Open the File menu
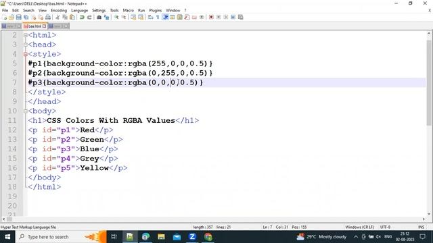The image size is (433, 243). coord(5,10)
